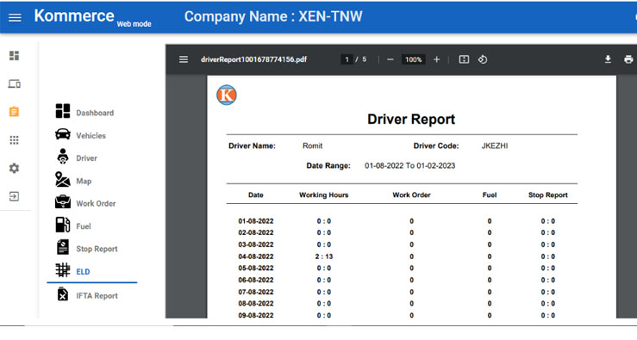Open the Fuel menu item
Viewport: 637px width, 340px height.
(x=84, y=226)
